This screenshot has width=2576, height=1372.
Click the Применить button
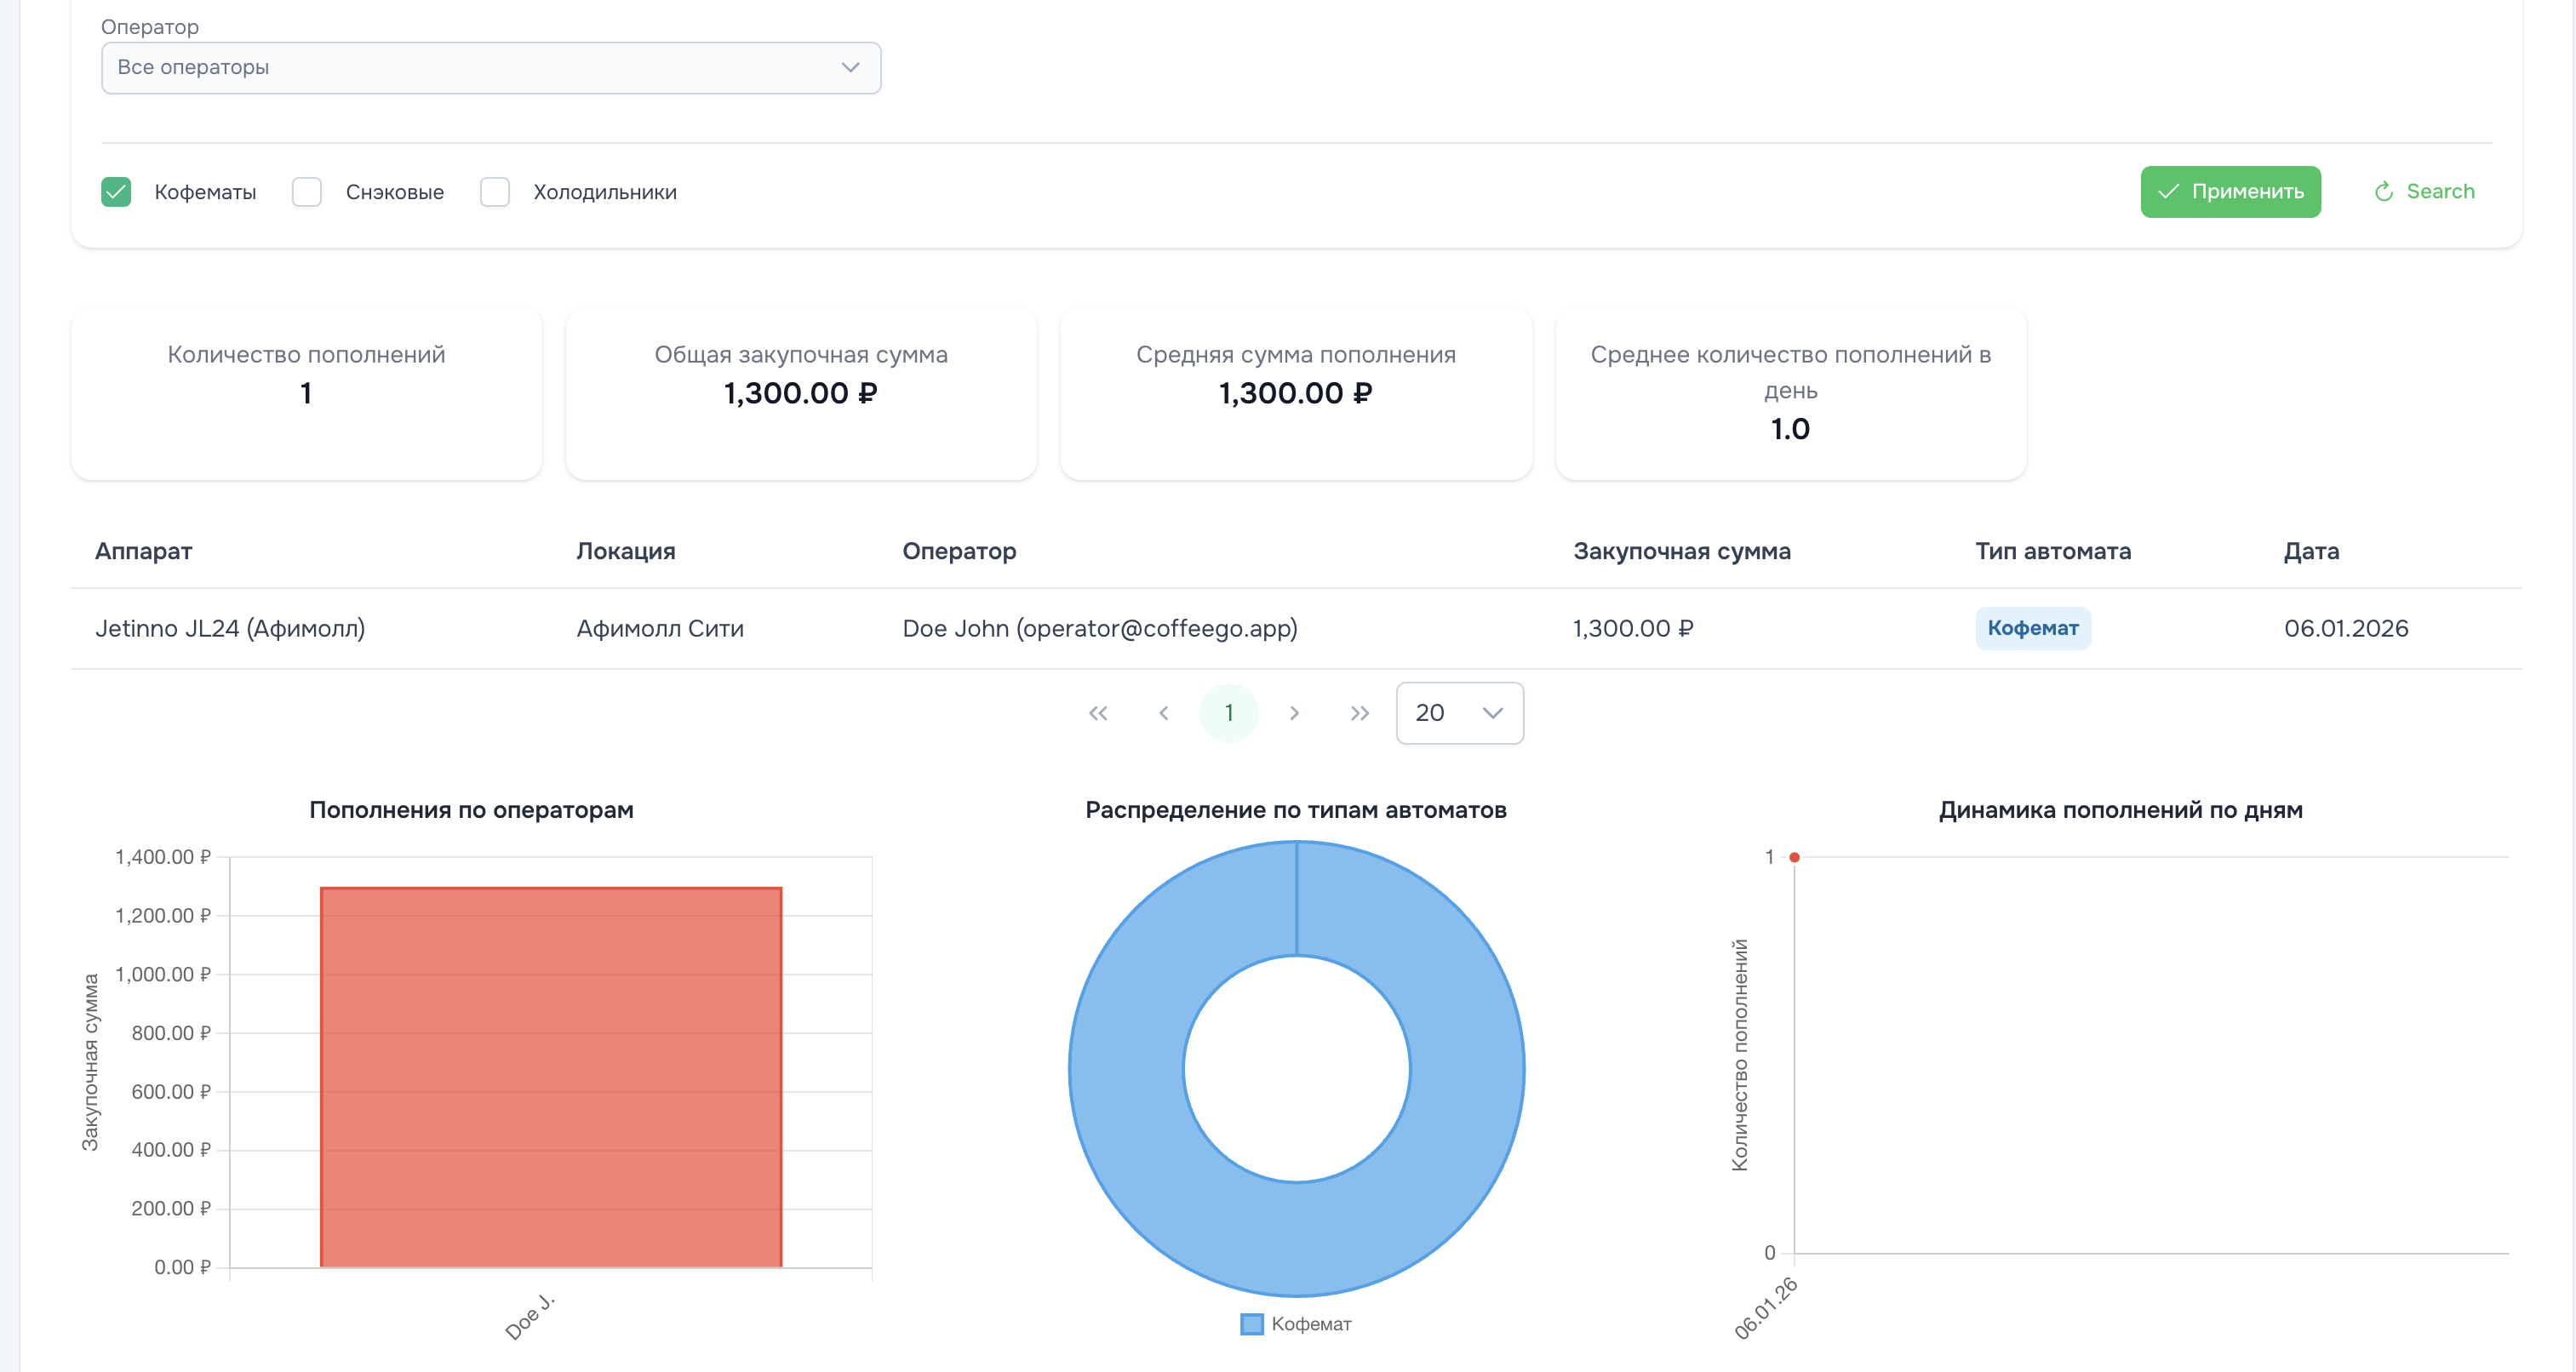point(2230,192)
